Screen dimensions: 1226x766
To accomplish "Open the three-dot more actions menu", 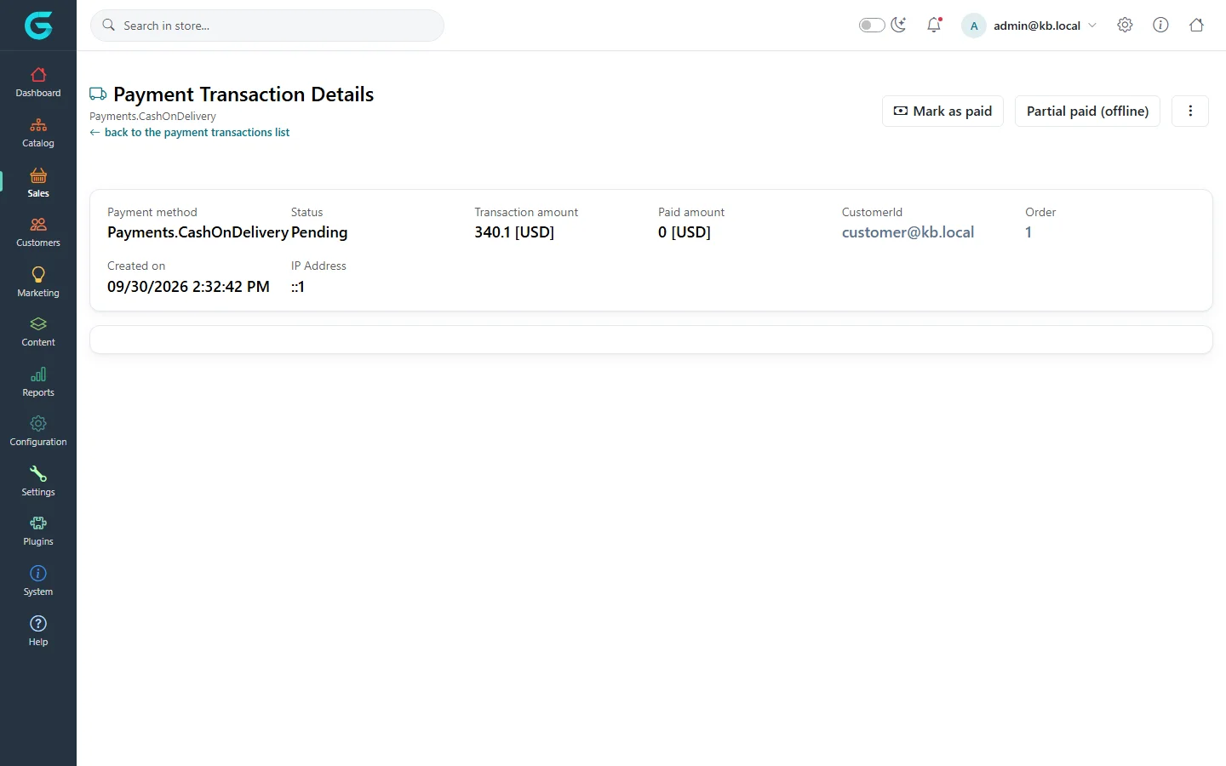I will (1190, 111).
